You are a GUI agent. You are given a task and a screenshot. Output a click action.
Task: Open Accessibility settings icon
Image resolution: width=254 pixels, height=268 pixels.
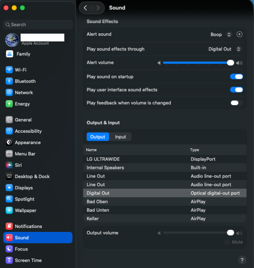9,131
